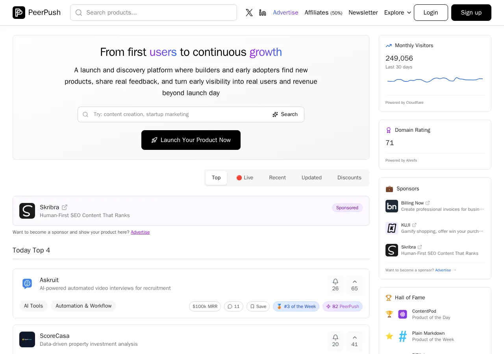Click Skribra logo in Sponsors sidebar

392,250
